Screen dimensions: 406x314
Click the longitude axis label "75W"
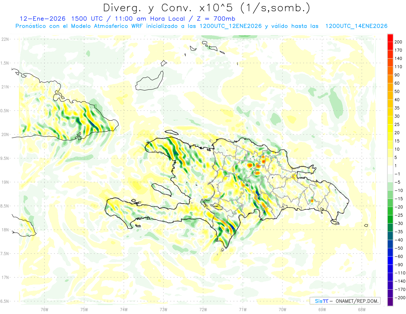point(84,309)
